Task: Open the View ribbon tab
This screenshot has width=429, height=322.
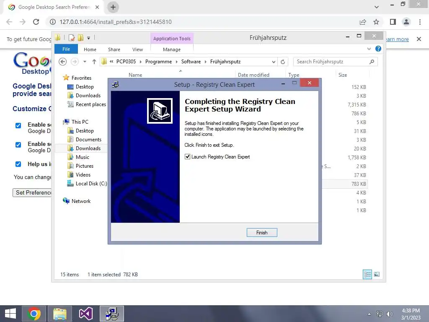Action: [x=137, y=49]
